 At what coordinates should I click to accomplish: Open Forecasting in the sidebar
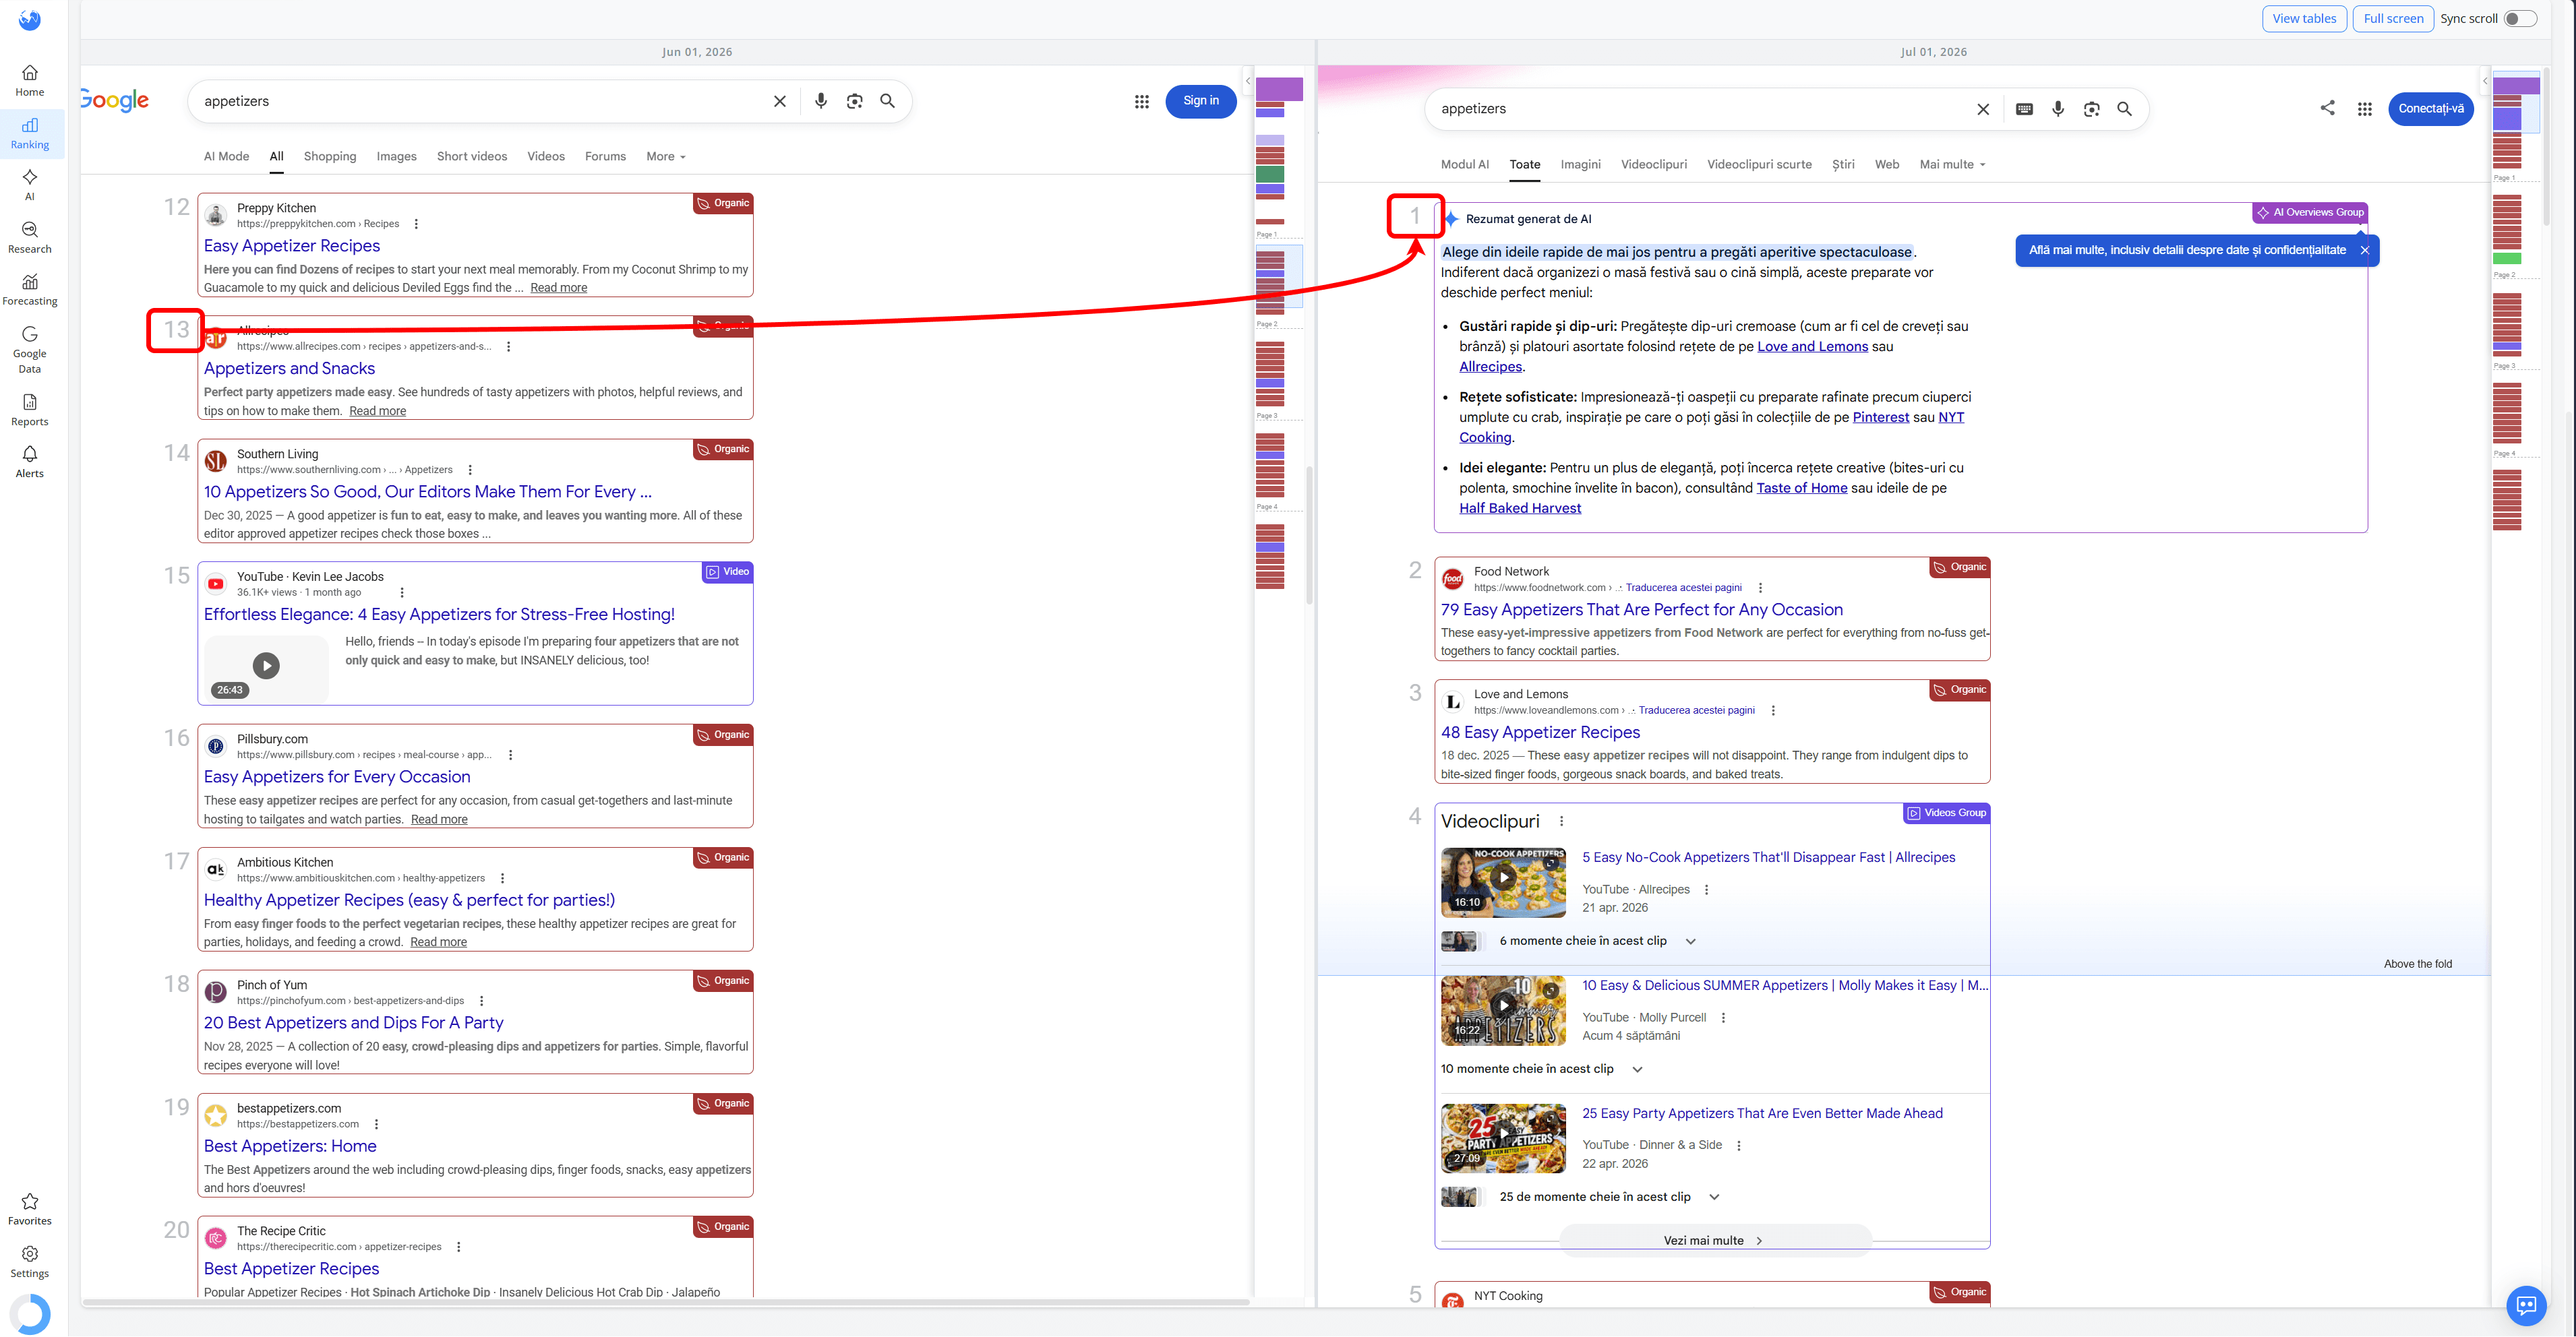point(30,290)
